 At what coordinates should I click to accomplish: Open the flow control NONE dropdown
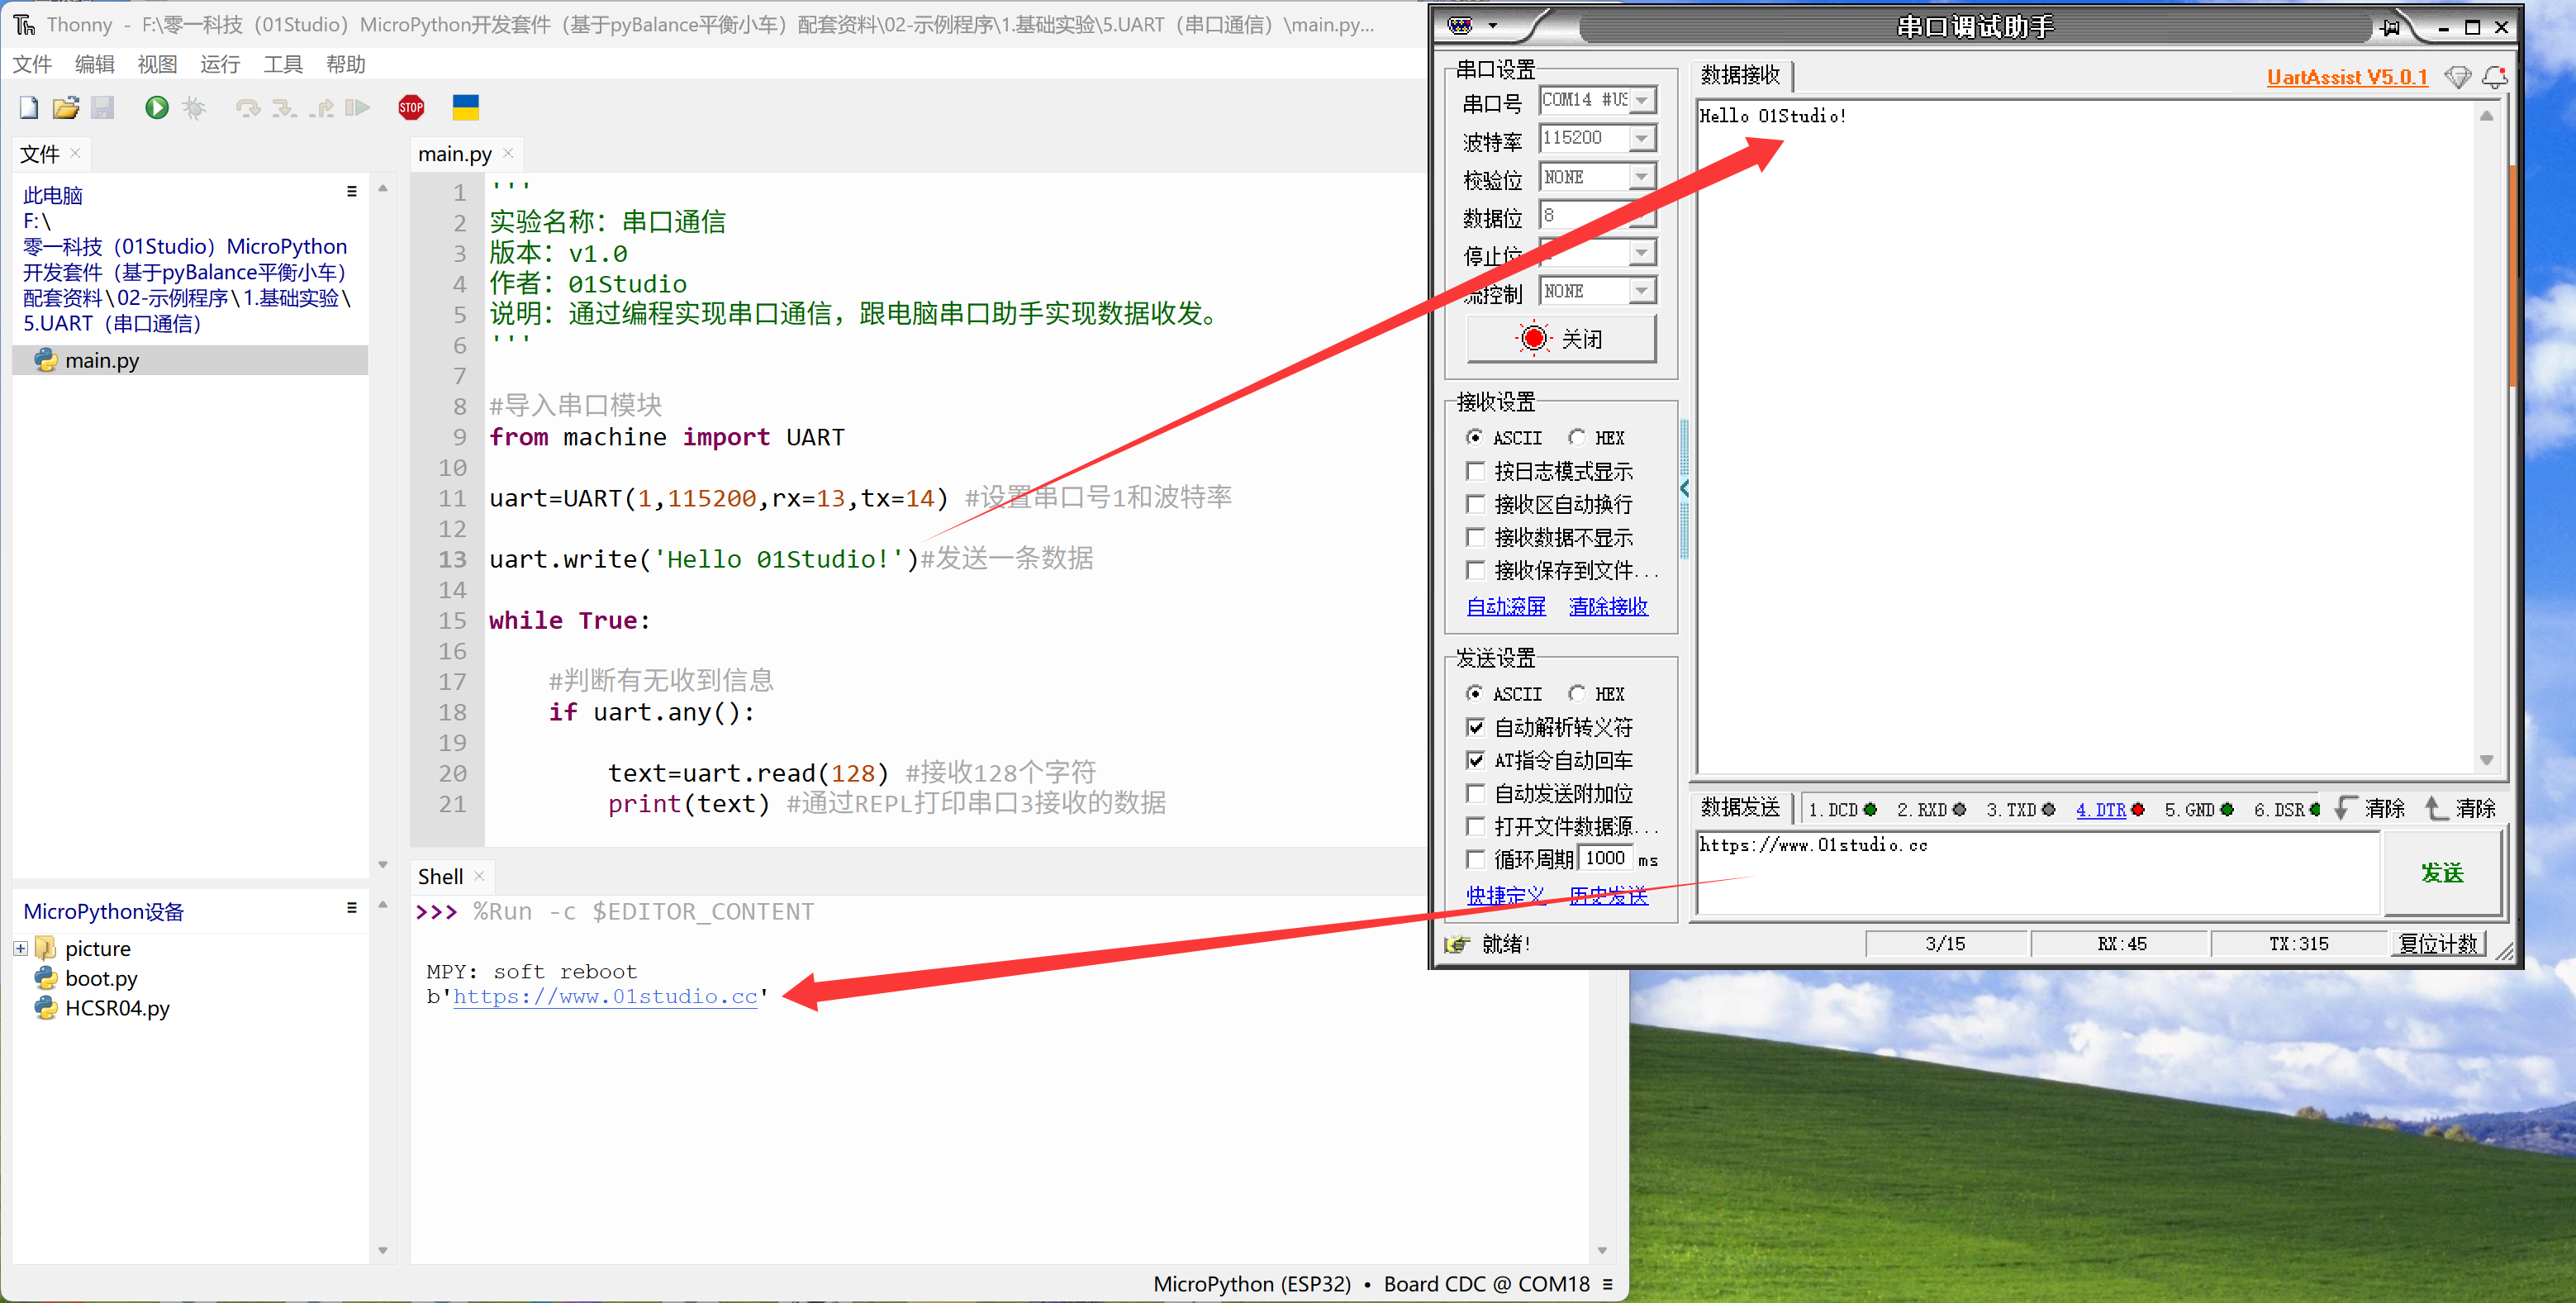(x=1641, y=291)
